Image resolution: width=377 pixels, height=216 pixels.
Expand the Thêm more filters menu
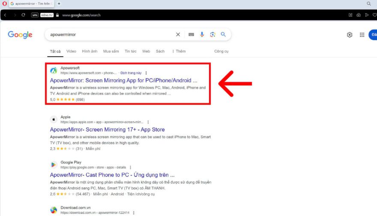pos(179,51)
